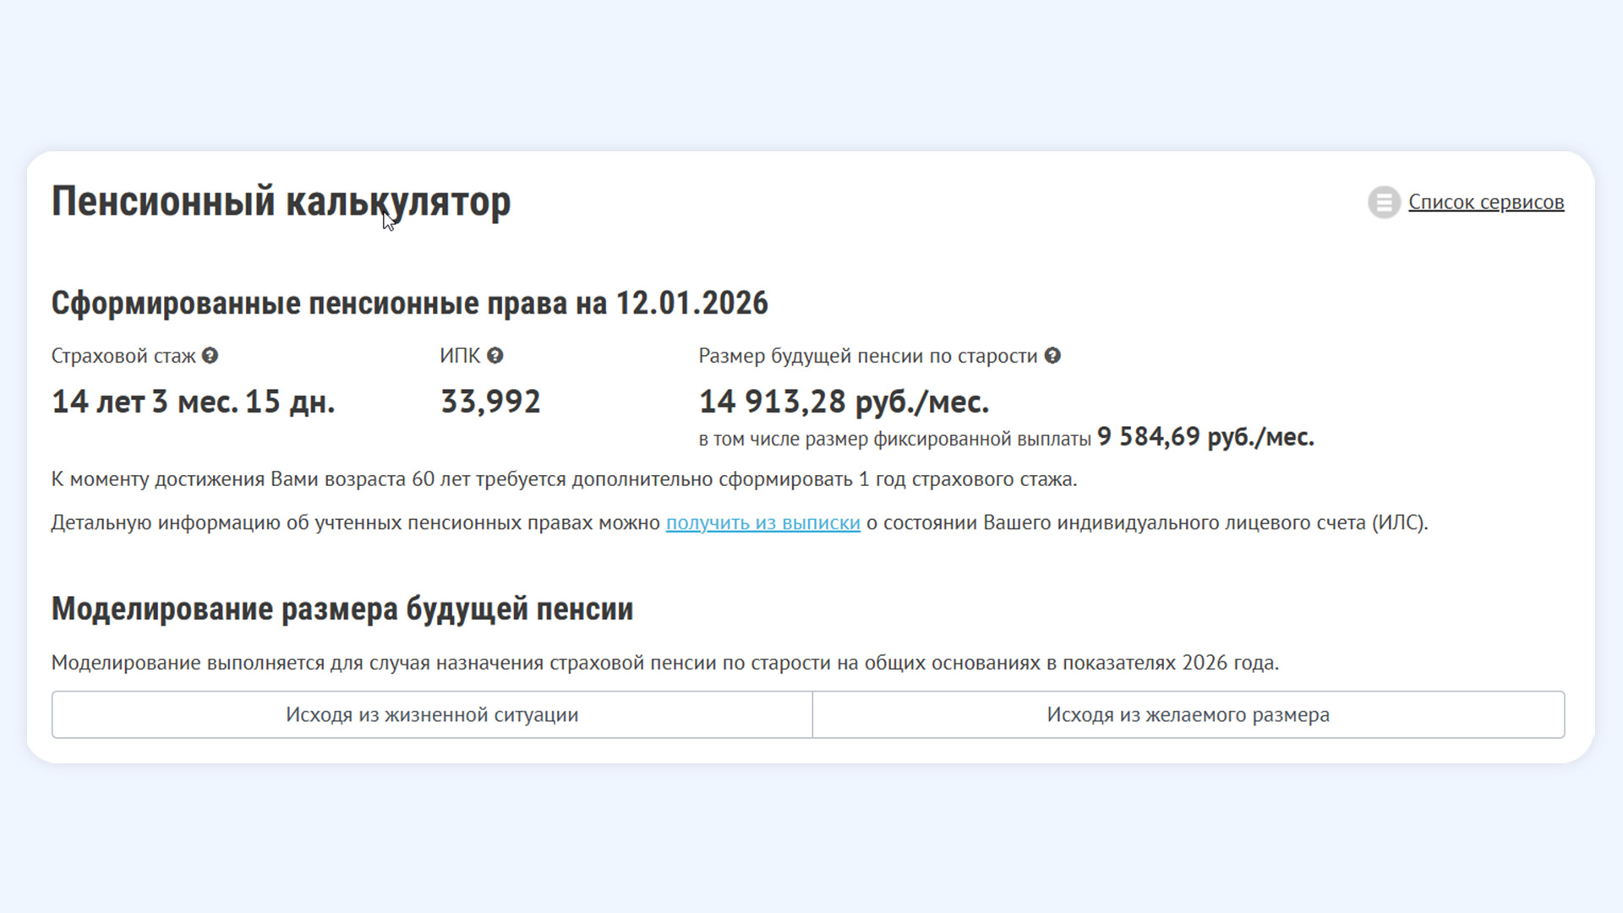Click the ИПК label text
1623x913 pixels.
coord(459,356)
